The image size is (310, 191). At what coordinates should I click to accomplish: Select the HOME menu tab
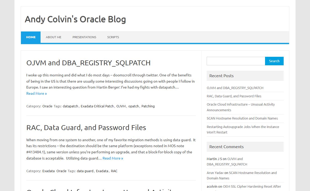(x=31, y=37)
